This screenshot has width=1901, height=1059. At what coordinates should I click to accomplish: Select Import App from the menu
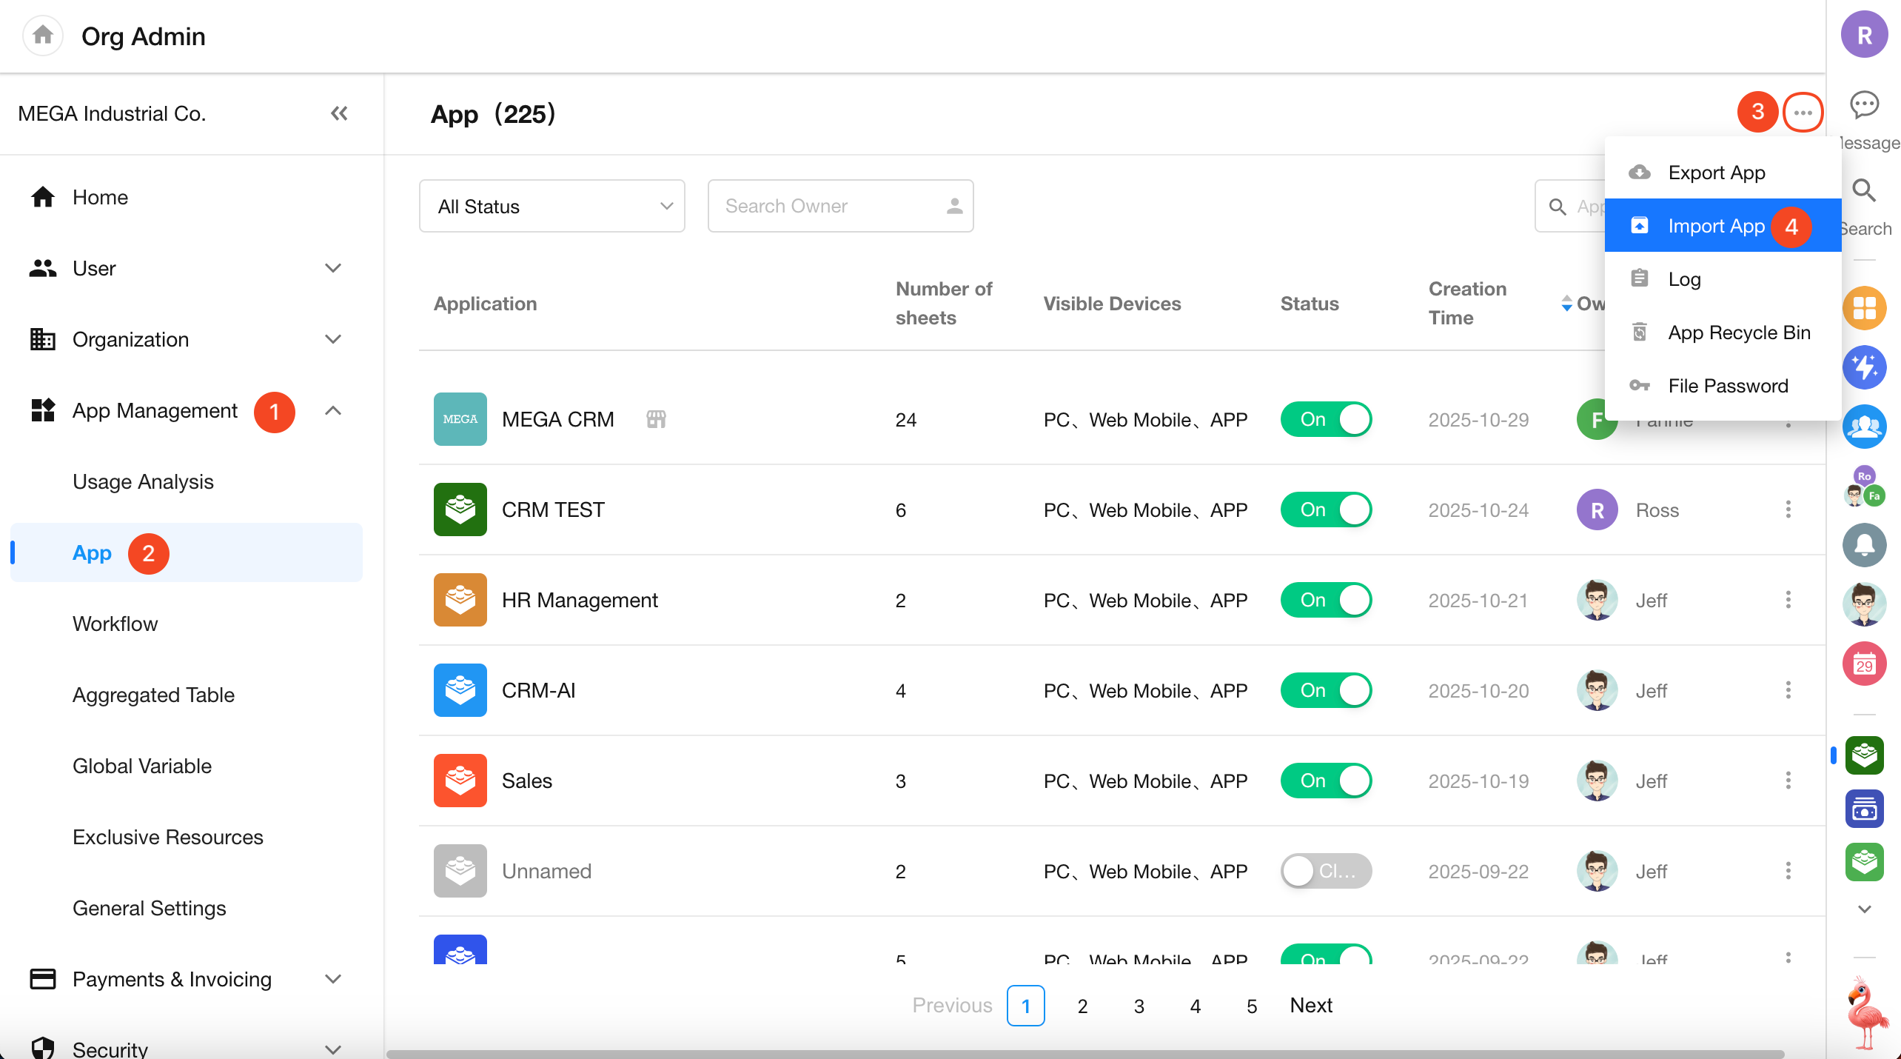[1716, 226]
